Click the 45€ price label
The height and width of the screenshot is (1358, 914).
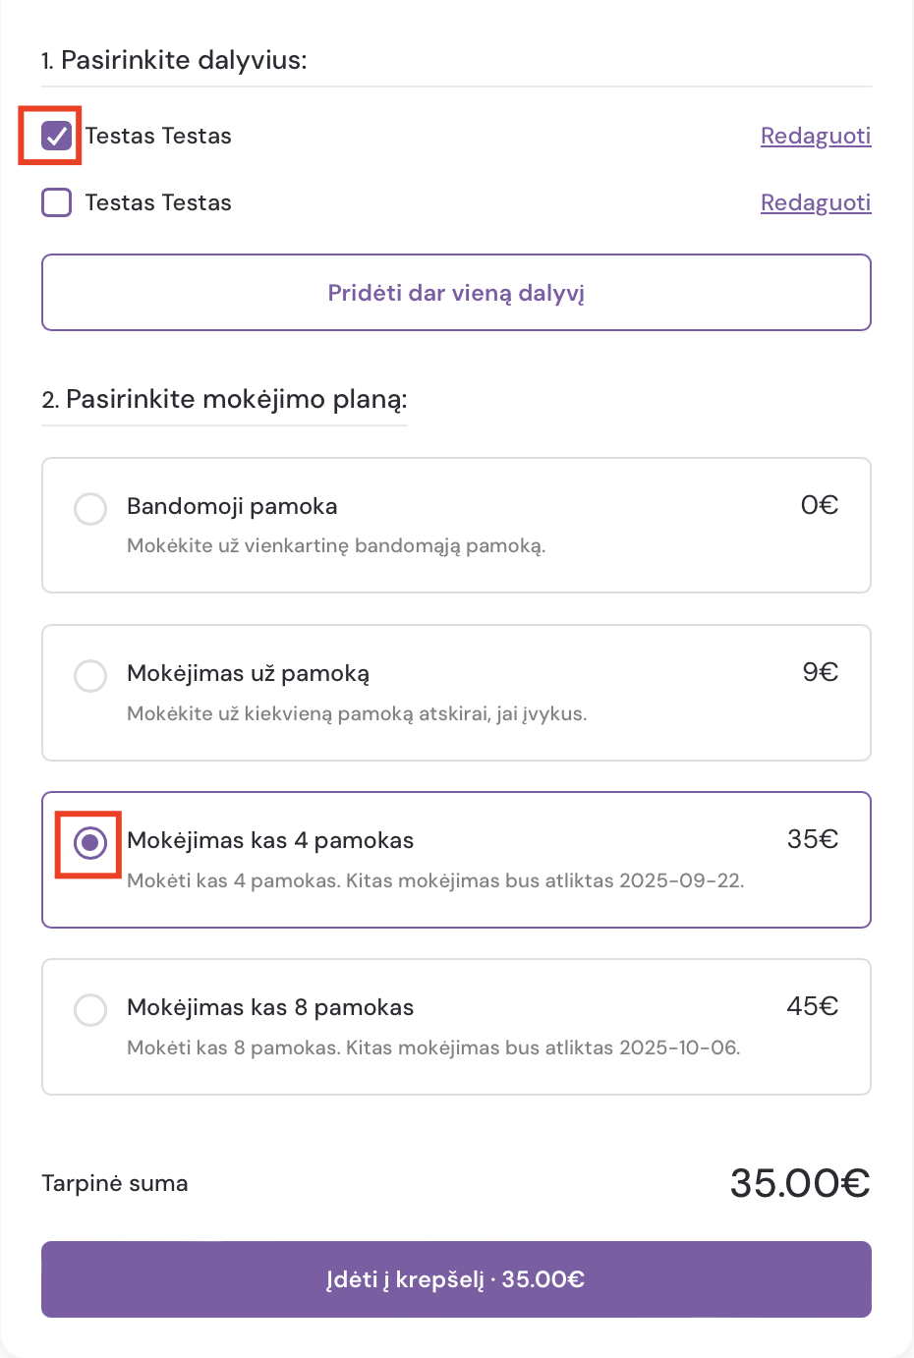point(812,1006)
